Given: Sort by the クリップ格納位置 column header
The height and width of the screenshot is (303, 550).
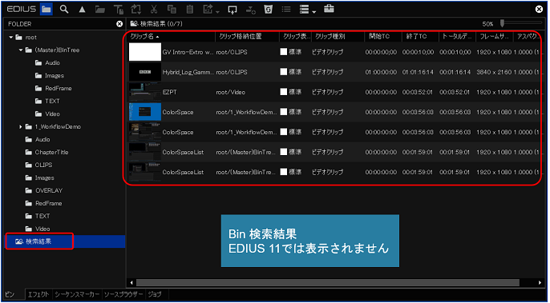Looking at the screenshot, I should tap(247, 37).
